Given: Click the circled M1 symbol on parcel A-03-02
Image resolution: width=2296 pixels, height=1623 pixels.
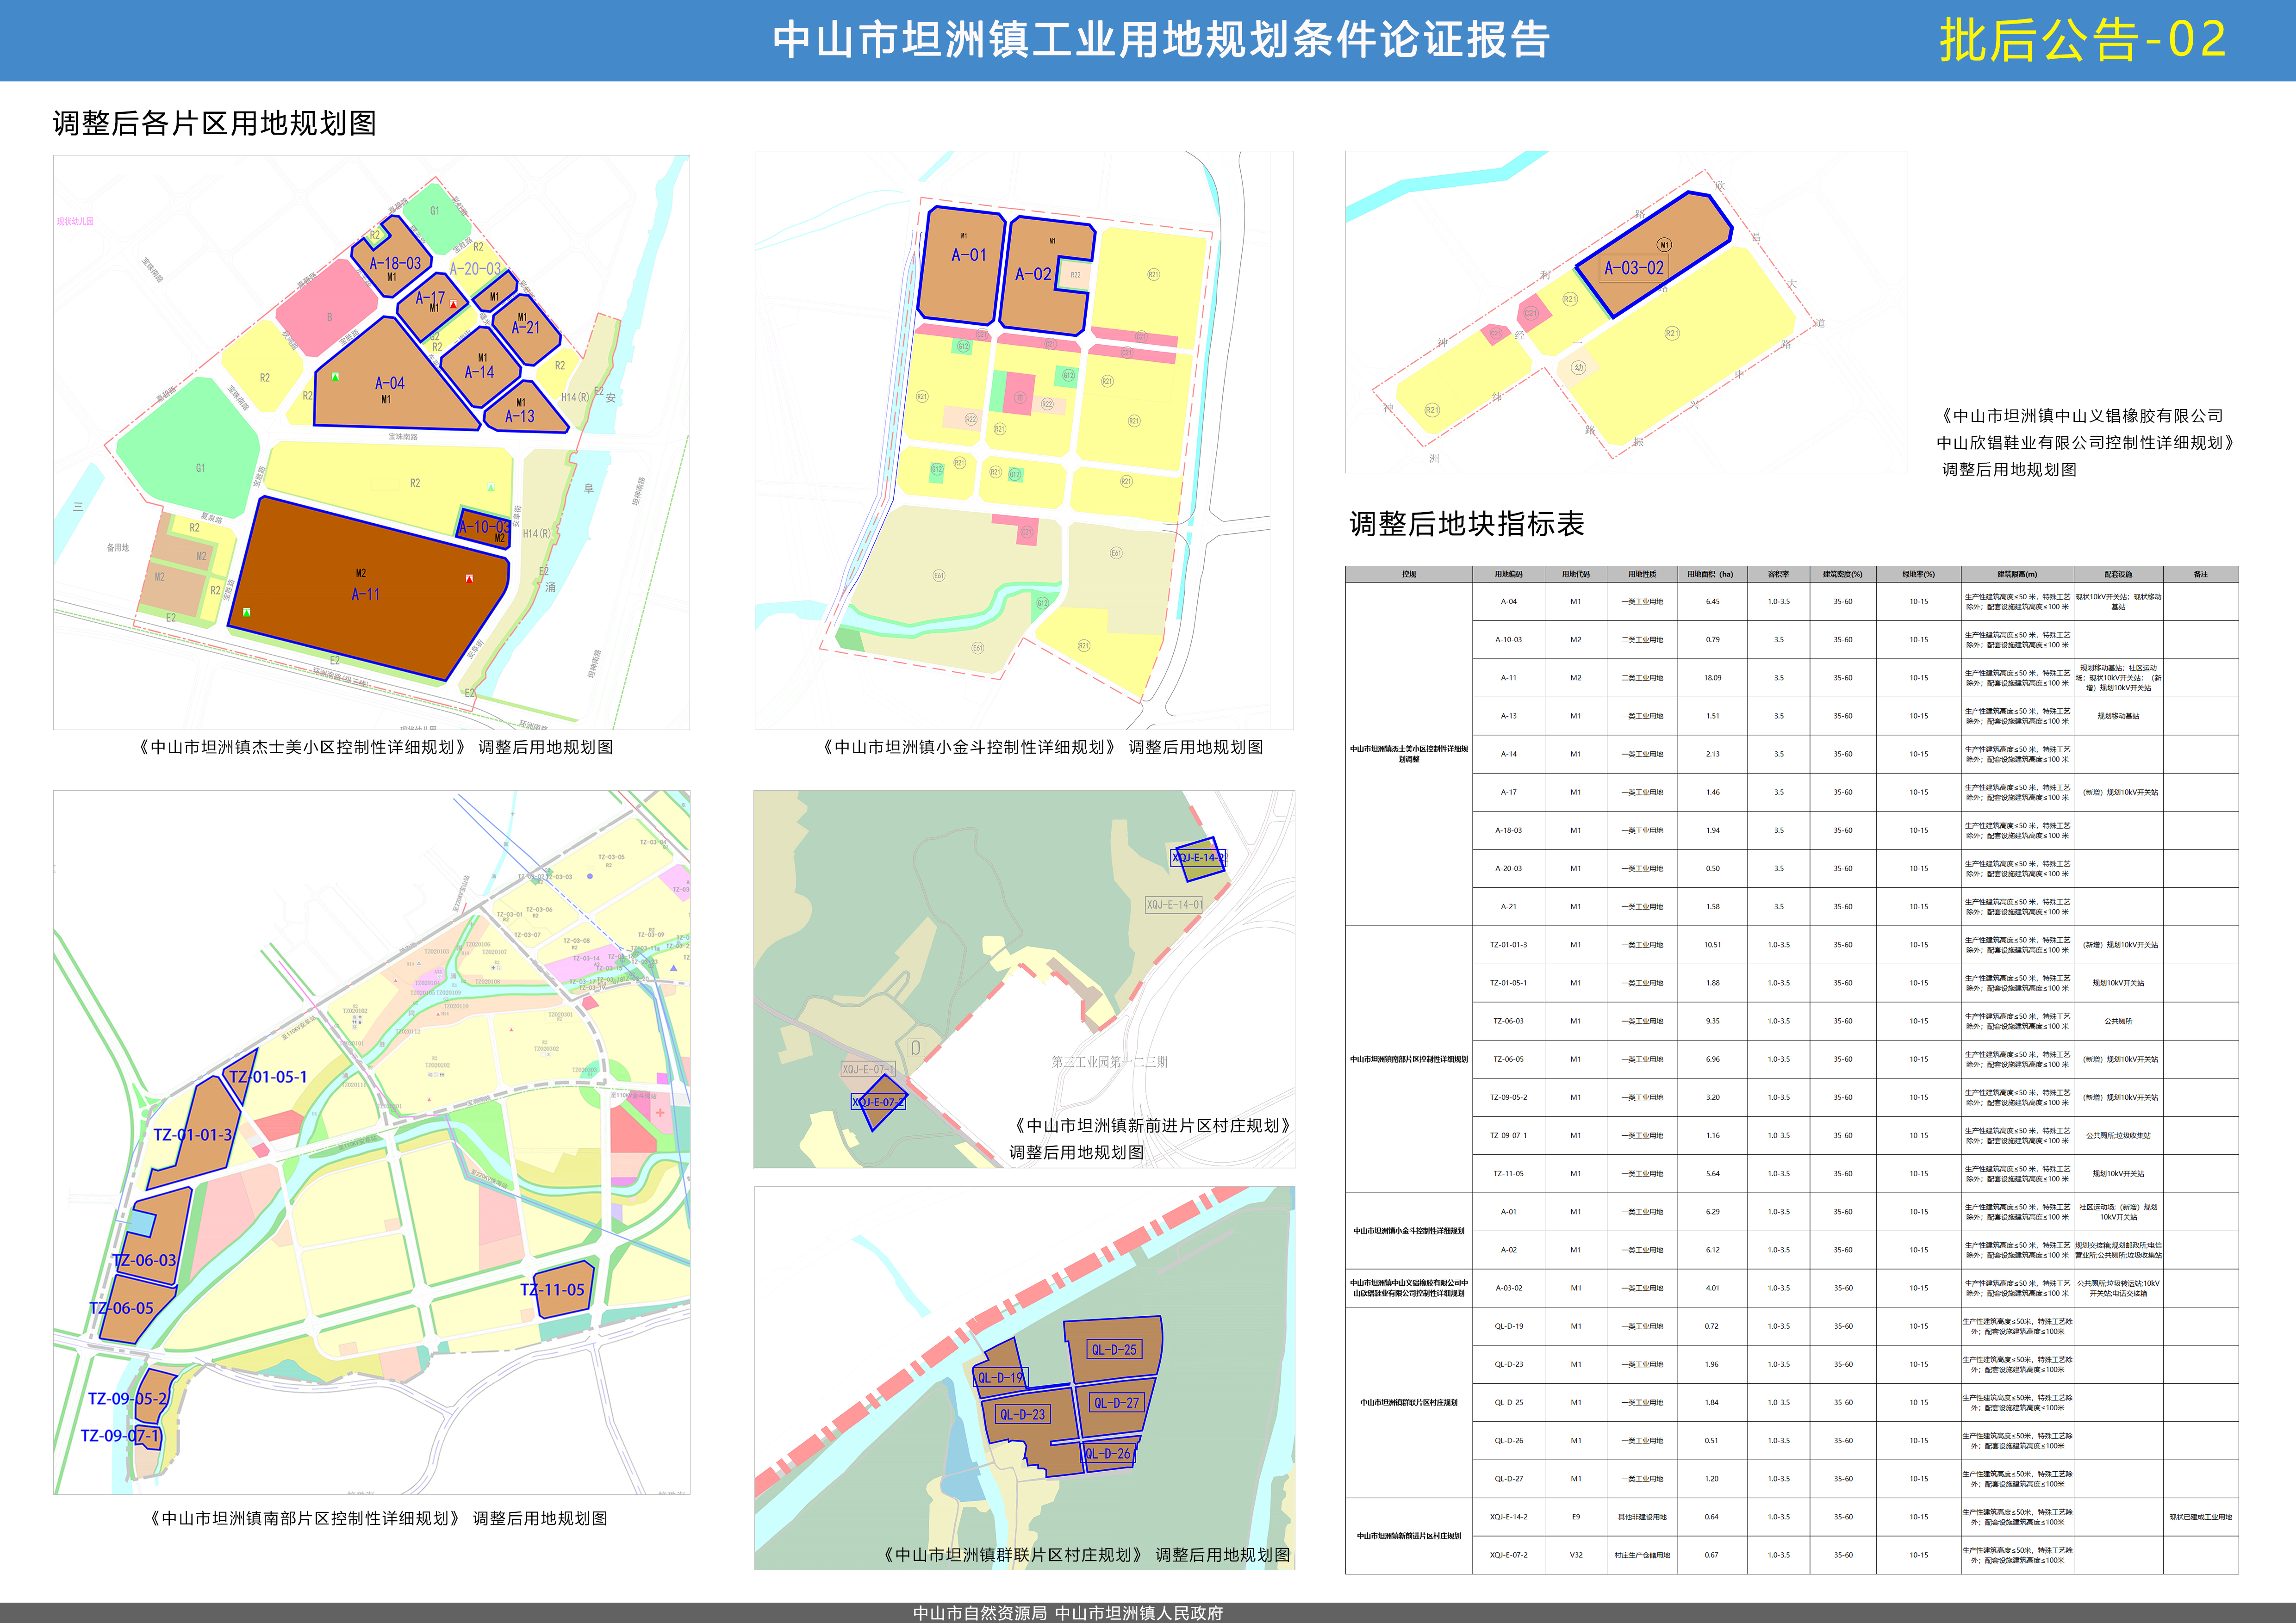Looking at the screenshot, I should coord(1664,245).
